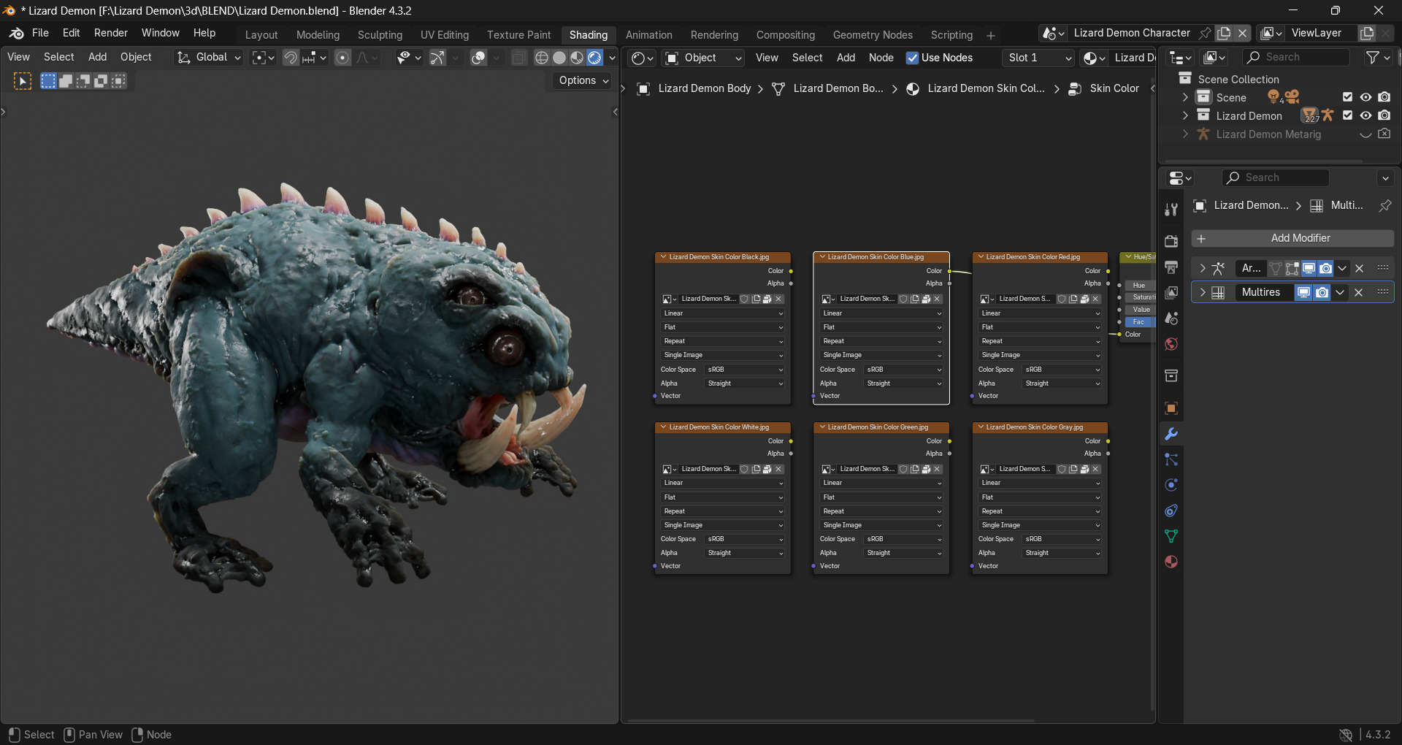
Task: Open the Slot 1 material slot dropdown
Action: click(x=1037, y=58)
